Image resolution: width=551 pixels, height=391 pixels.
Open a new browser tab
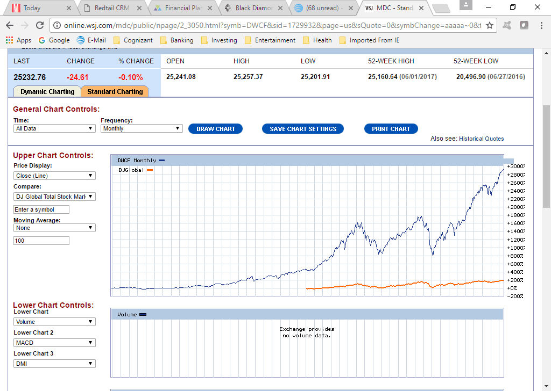[441, 8]
